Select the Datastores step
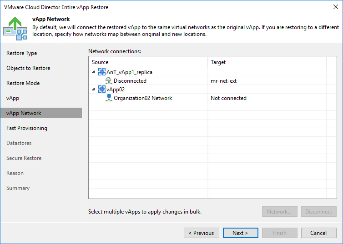 (19, 143)
